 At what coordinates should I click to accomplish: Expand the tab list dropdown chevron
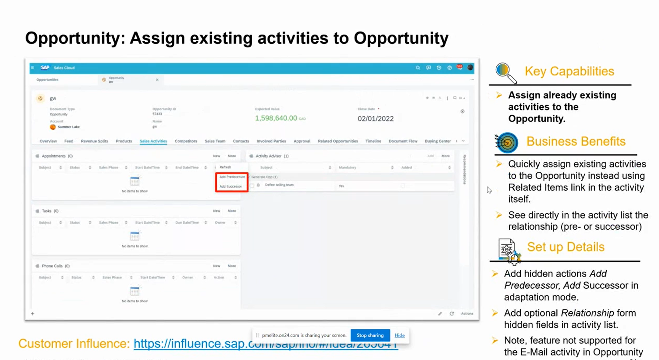463,141
